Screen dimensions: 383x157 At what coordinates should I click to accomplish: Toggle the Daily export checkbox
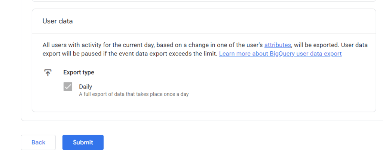pyautogui.click(x=68, y=87)
